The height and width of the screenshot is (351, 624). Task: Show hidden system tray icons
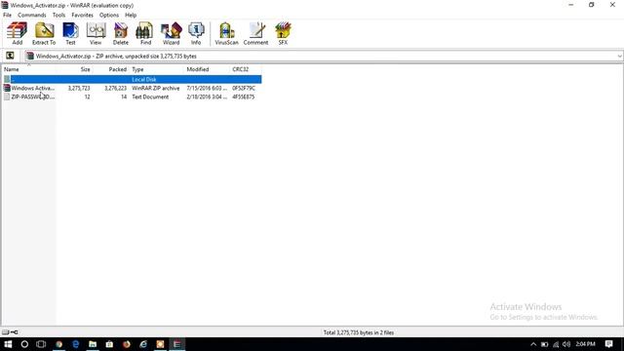(533, 344)
